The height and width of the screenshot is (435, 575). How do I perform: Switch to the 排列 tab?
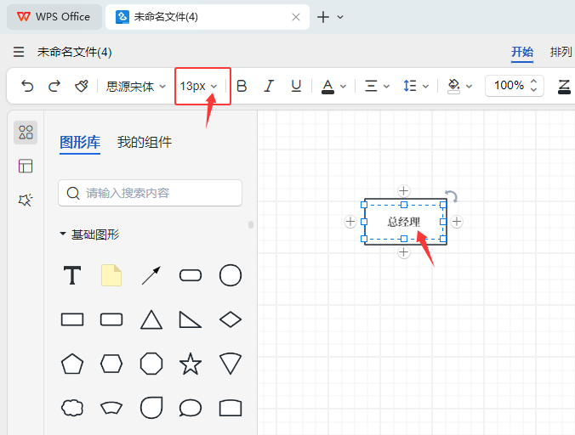(561, 52)
